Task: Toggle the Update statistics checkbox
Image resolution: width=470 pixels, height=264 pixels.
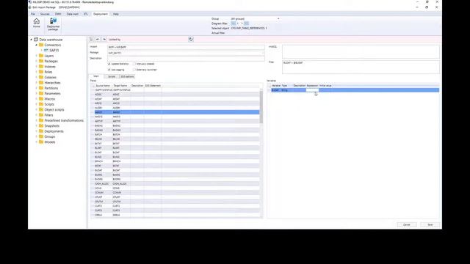Action: pos(109,64)
